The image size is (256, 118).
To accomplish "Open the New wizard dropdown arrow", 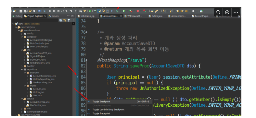I will 18,11.
